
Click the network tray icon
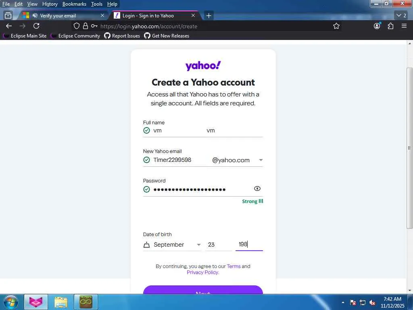(363, 302)
